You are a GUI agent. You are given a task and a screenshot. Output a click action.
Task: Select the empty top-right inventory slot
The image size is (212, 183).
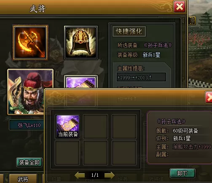tap(124, 126)
